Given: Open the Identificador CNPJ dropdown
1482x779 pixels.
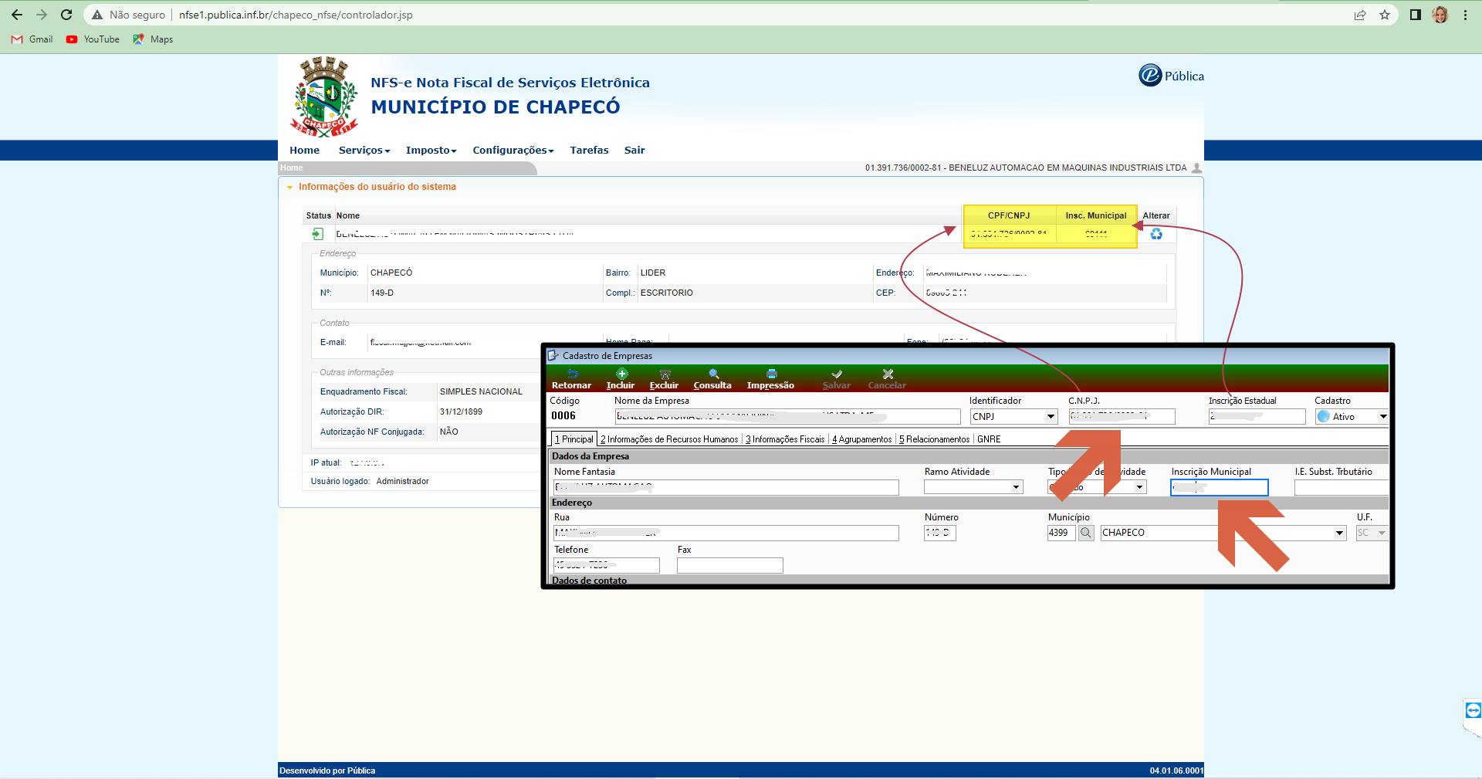Looking at the screenshot, I should tap(1051, 417).
